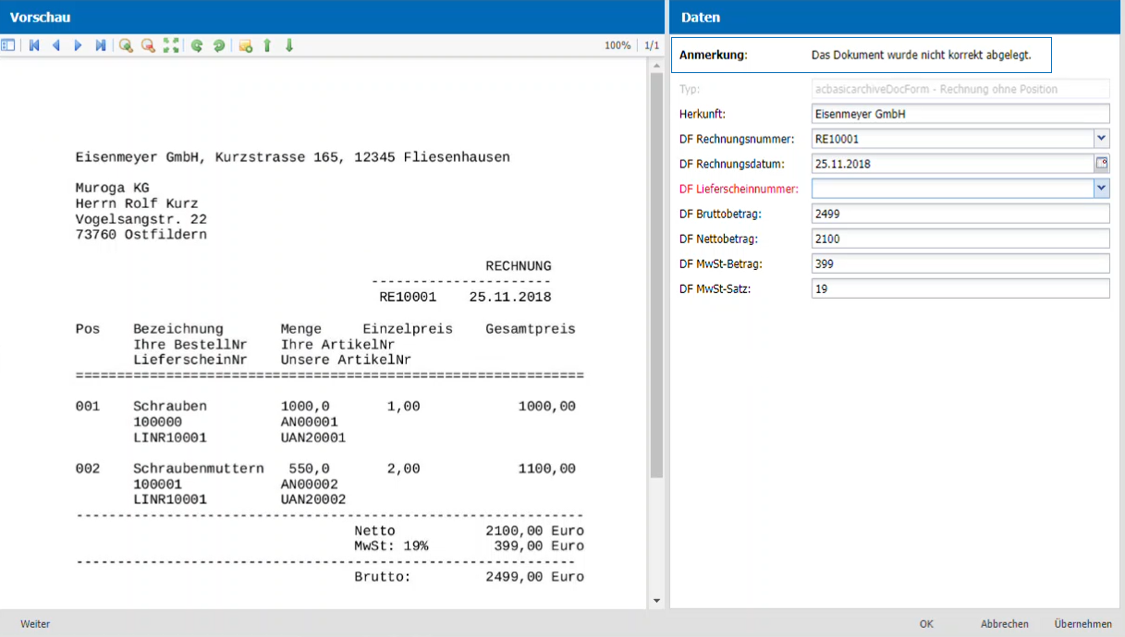The height and width of the screenshot is (637, 1125).
Task: Zoom out of the preview
Action: (x=148, y=45)
